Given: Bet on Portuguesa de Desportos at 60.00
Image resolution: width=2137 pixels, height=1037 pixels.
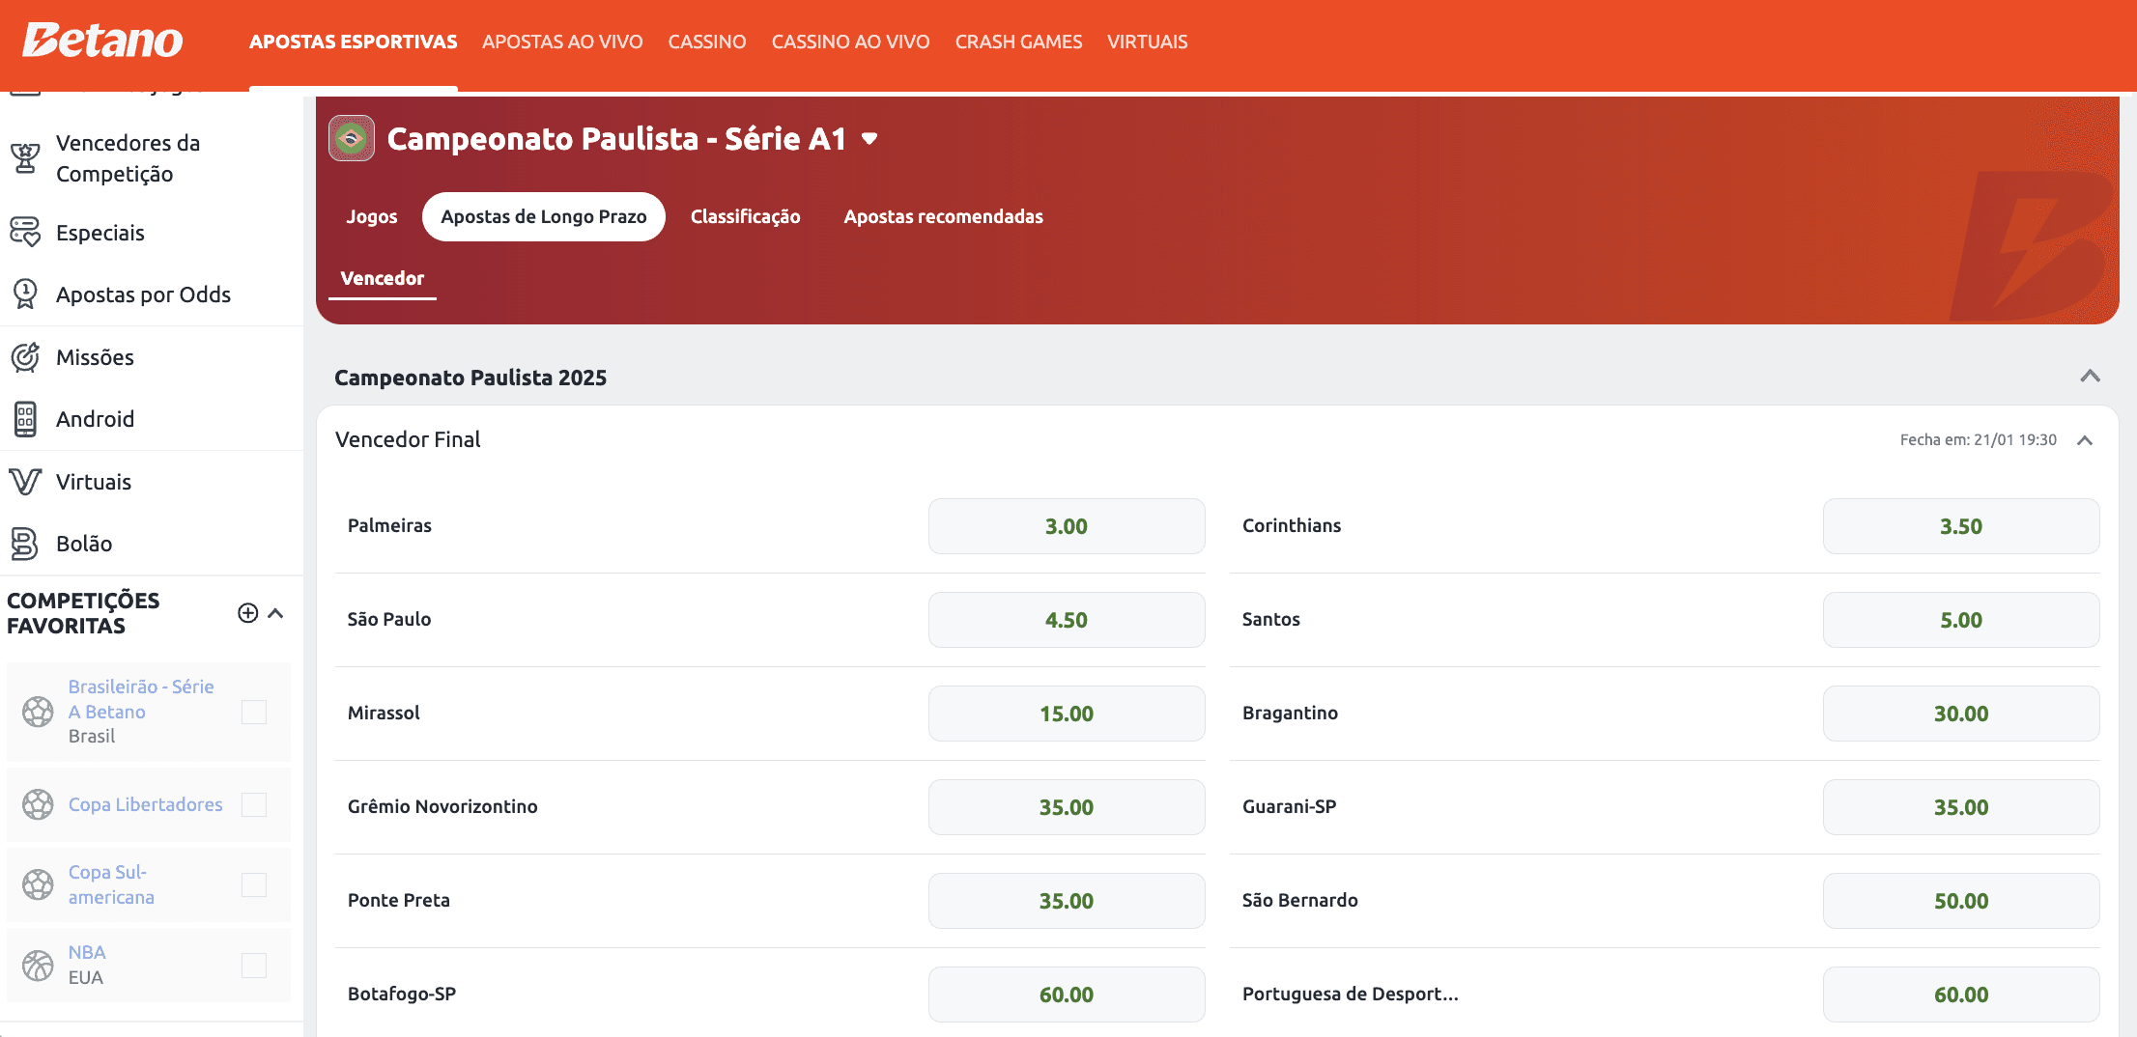Looking at the screenshot, I should 1961,995.
